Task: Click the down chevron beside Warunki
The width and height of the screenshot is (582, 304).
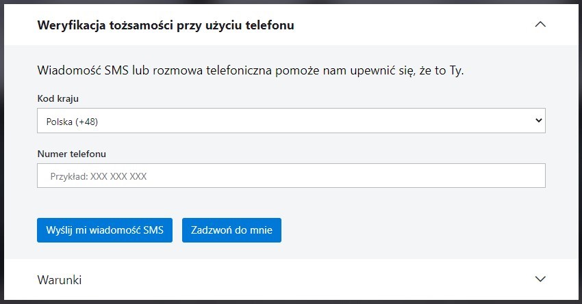Action: click(x=540, y=279)
